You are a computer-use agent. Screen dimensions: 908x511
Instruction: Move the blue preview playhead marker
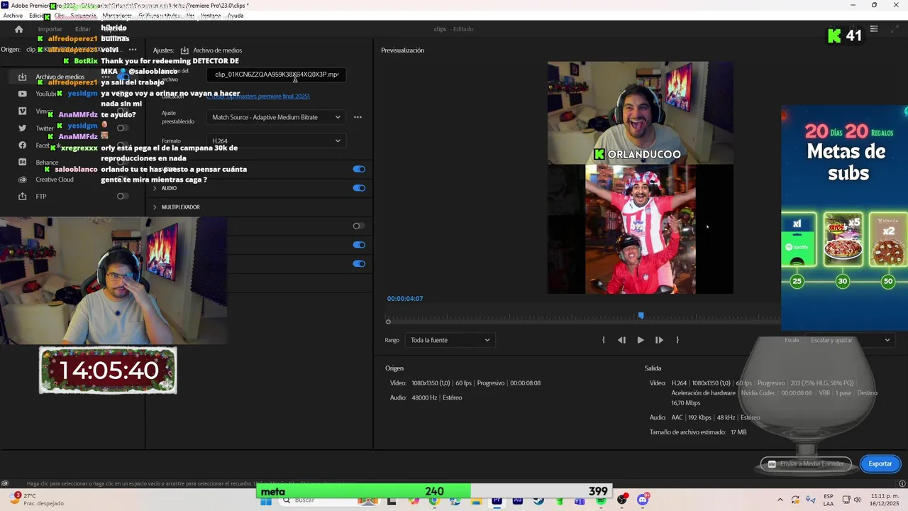(x=641, y=316)
